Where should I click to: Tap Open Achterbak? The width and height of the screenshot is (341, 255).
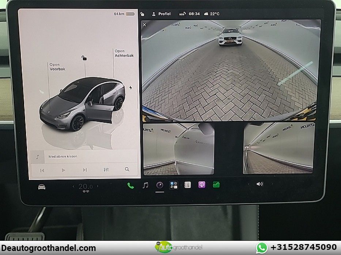(124, 53)
